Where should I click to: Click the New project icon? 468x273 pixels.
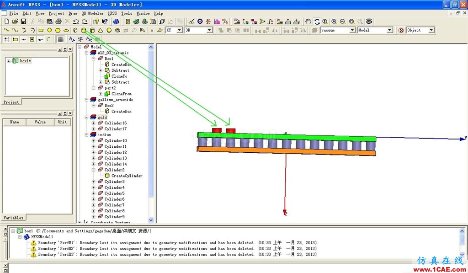(6, 21)
